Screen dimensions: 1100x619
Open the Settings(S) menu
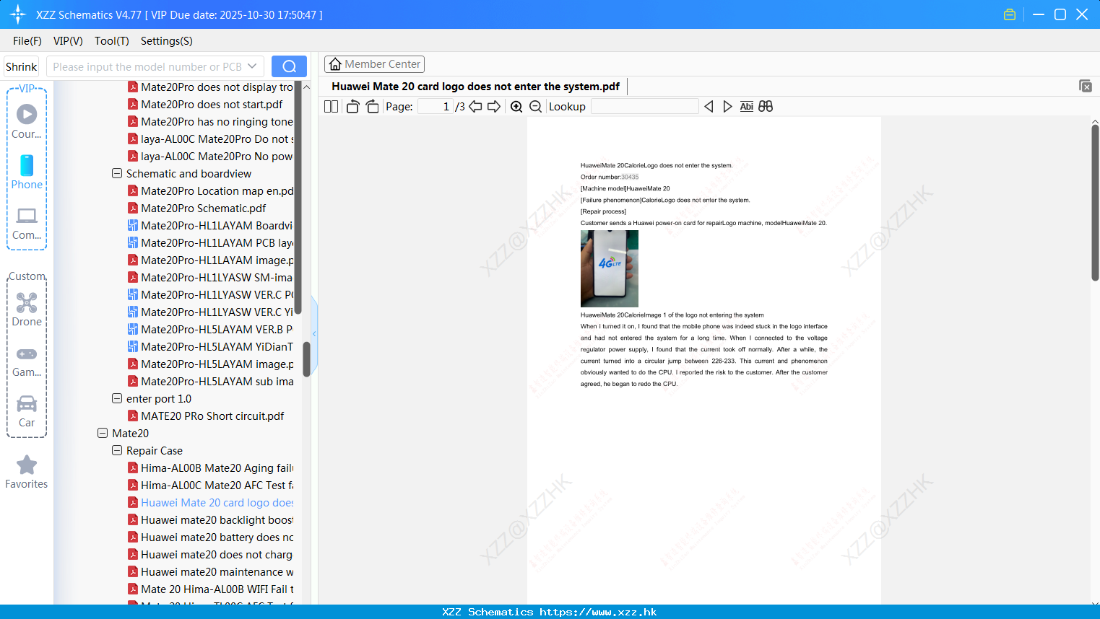click(x=167, y=41)
